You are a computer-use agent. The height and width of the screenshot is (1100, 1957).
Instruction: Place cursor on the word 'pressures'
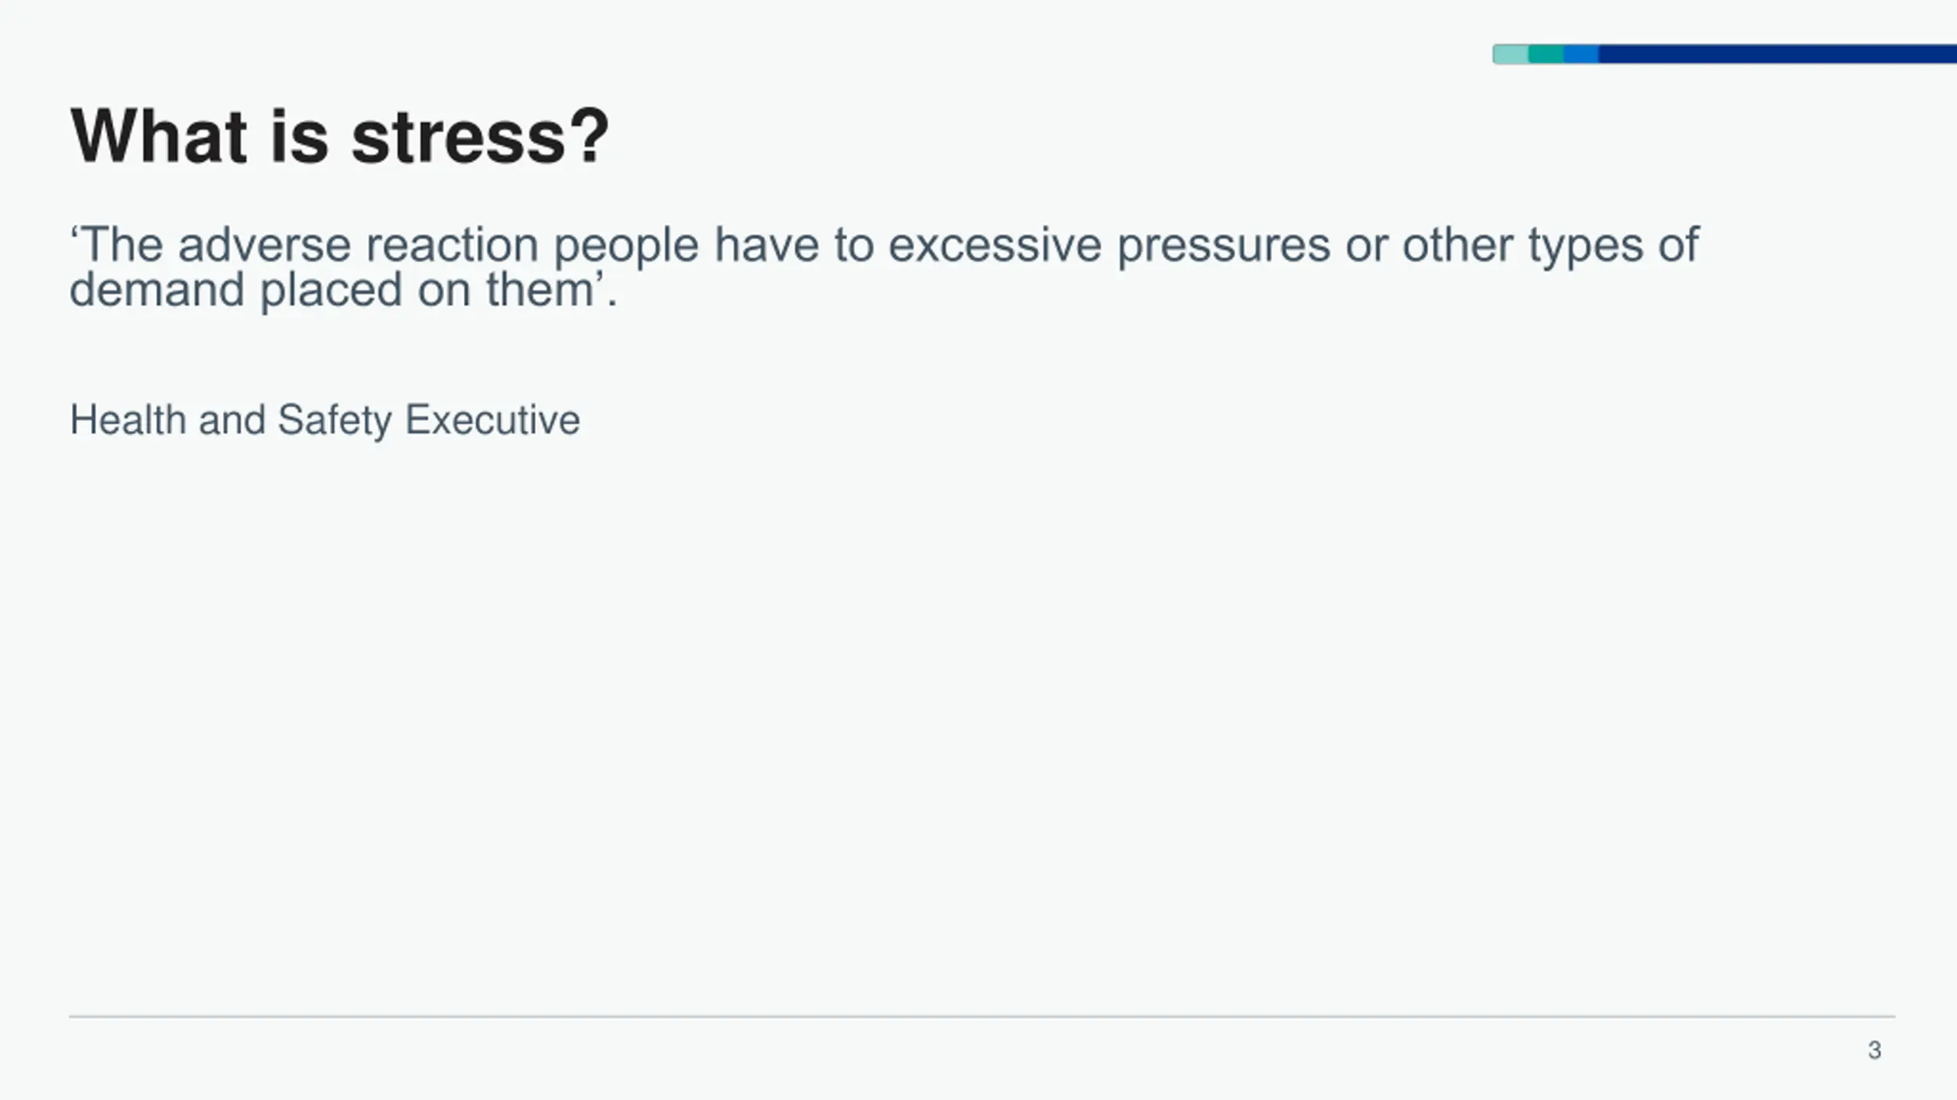tap(1223, 247)
